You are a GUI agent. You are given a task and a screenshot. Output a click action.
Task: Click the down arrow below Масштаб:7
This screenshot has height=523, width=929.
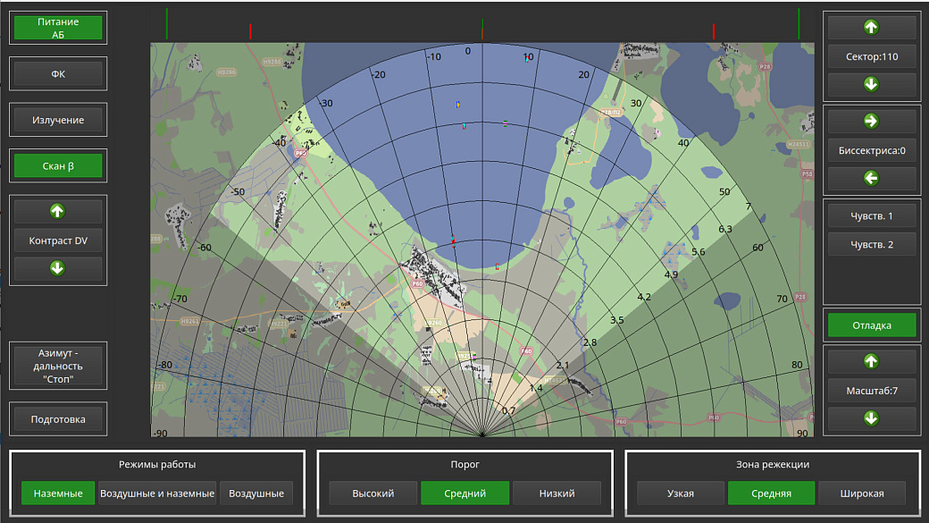click(x=871, y=418)
